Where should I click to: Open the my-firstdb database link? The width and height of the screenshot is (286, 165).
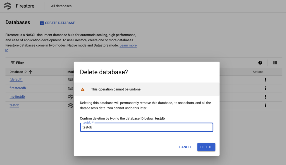pos(17,97)
